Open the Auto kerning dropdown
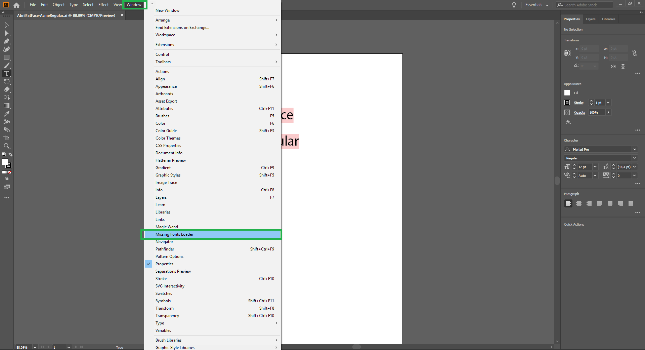This screenshot has height=350, width=645. pyautogui.click(x=595, y=176)
